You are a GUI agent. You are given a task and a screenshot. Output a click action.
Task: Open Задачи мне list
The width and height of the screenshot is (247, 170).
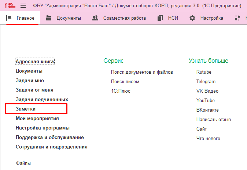[30, 81]
